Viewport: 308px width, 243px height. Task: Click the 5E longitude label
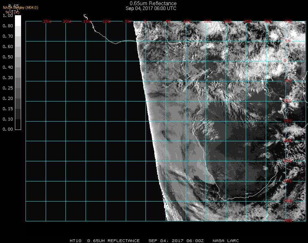pos(168,21)
